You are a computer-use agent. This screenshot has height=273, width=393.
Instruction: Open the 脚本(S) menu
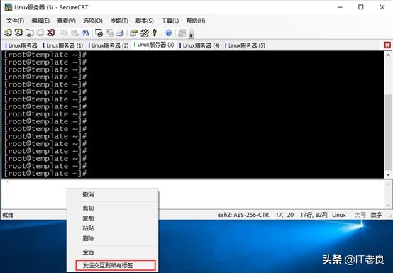(145, 21)
